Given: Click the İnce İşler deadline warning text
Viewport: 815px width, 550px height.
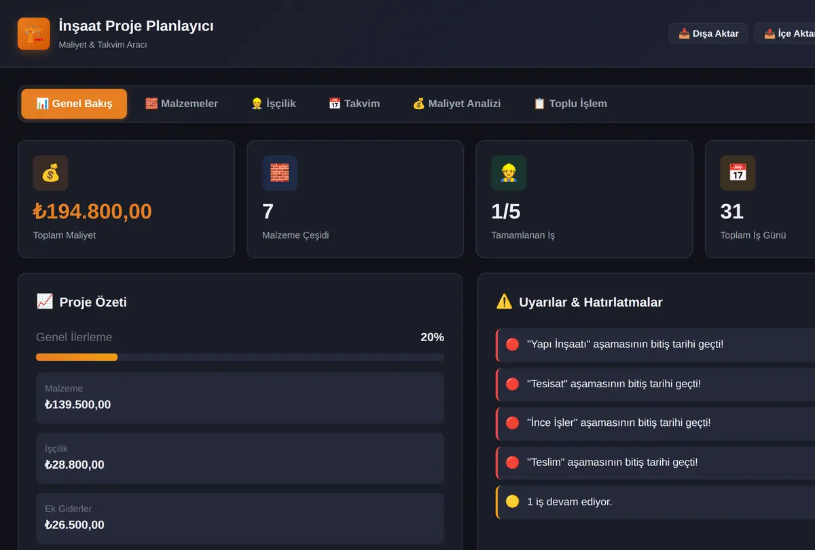Looking at the screenshot, I should pos(619,423).
